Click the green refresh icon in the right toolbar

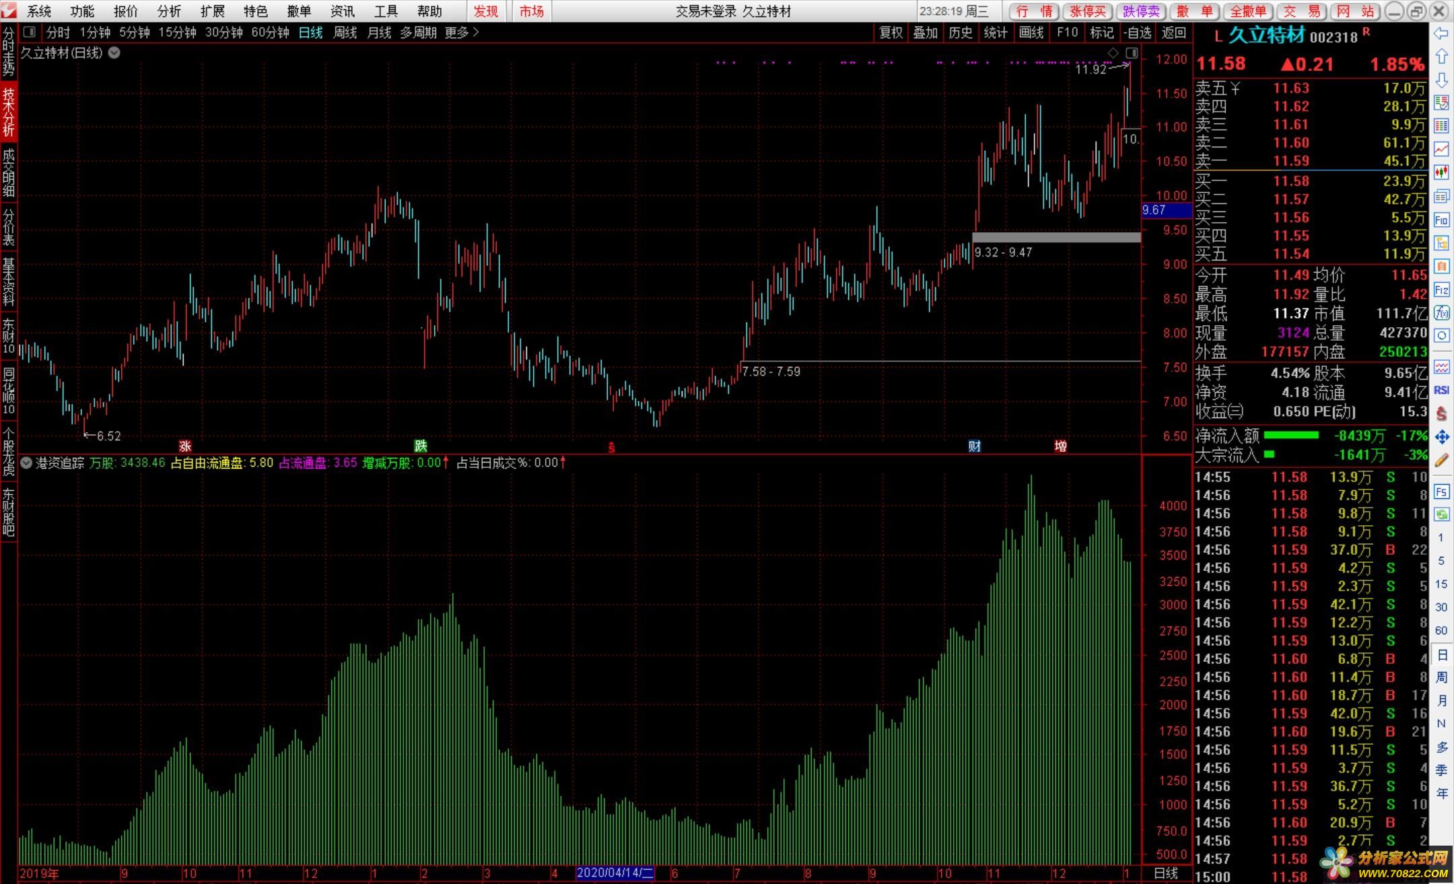(x=1441, y=514)
